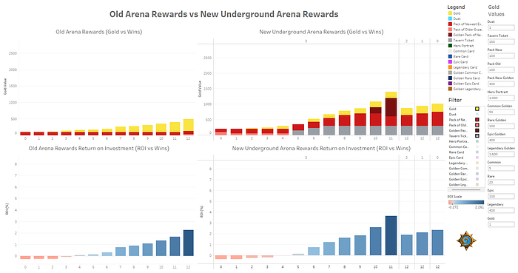Select the gray Tavern Ticket segment at 8 wins
The height and width of the screenshot is (273, 518).
[x=345, y=130]
